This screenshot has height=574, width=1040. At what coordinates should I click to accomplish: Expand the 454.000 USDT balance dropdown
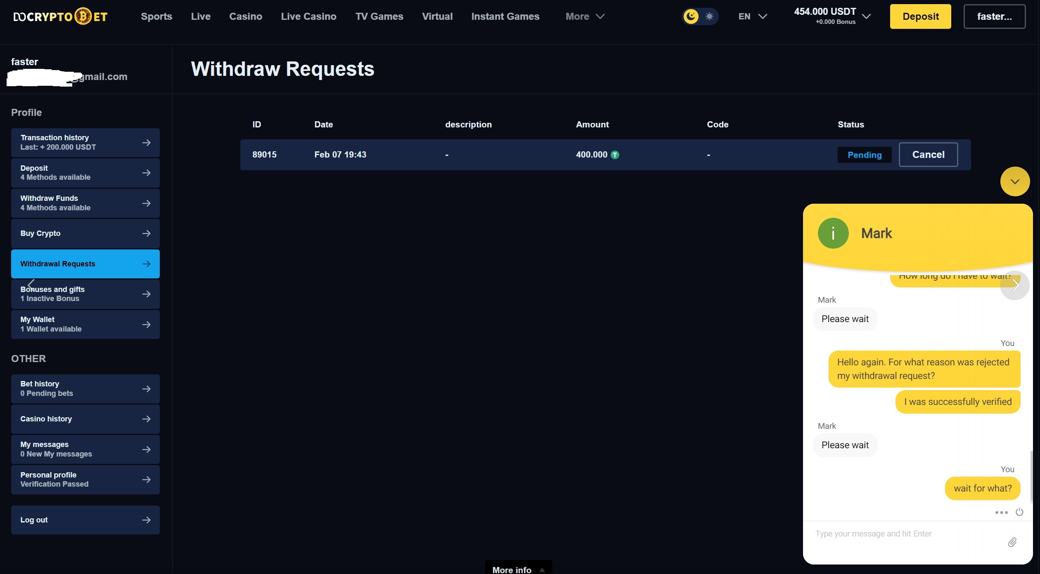click(x=832, y=16)
